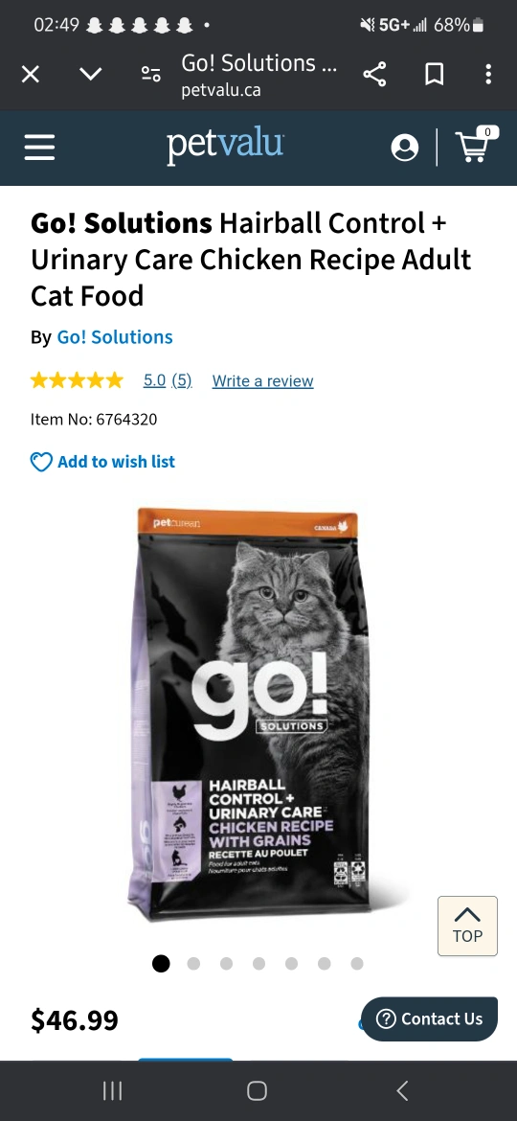Bookmark this page with the bookmark icon
517x1121 pixels.
tap(434, 74)
